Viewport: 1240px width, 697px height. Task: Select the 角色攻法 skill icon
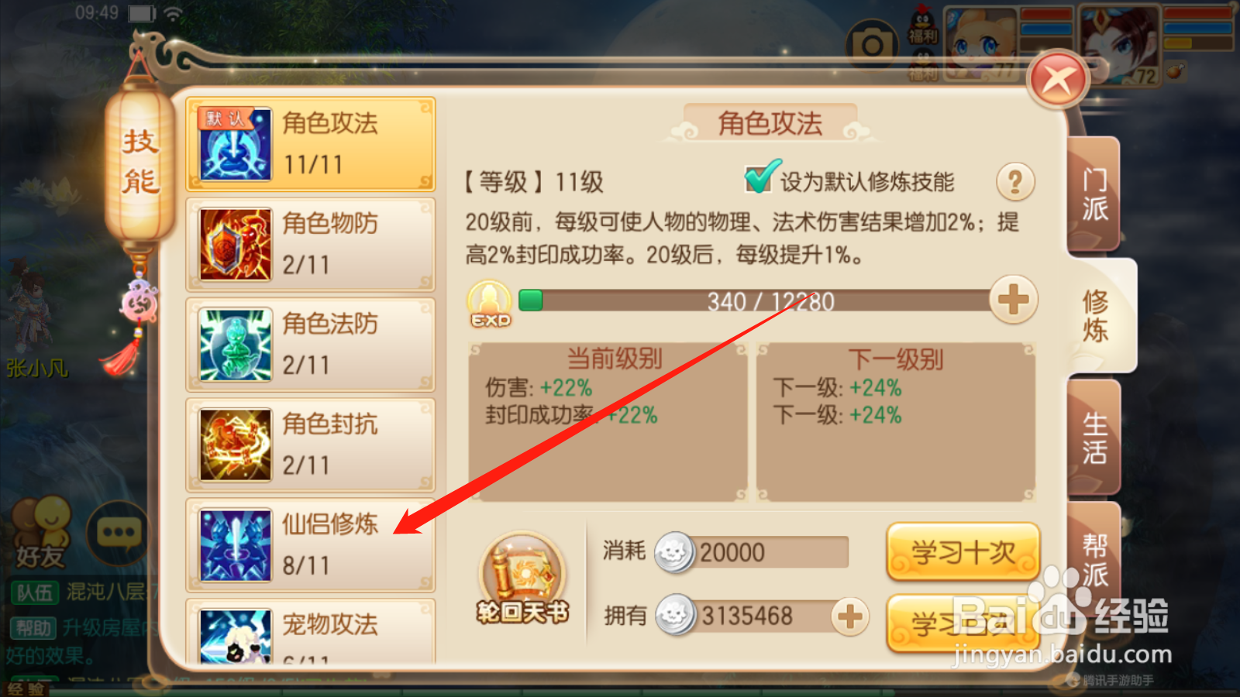[x=236, y=145]
